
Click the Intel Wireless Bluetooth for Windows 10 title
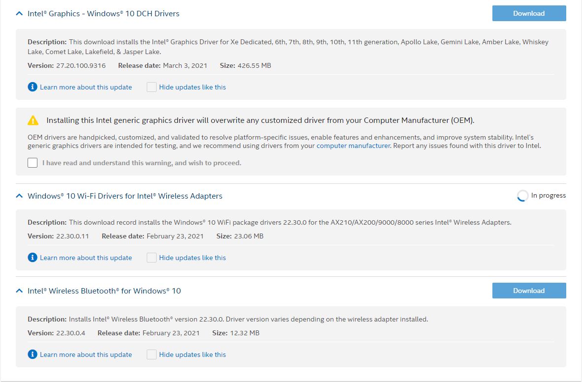pos(104,291)
